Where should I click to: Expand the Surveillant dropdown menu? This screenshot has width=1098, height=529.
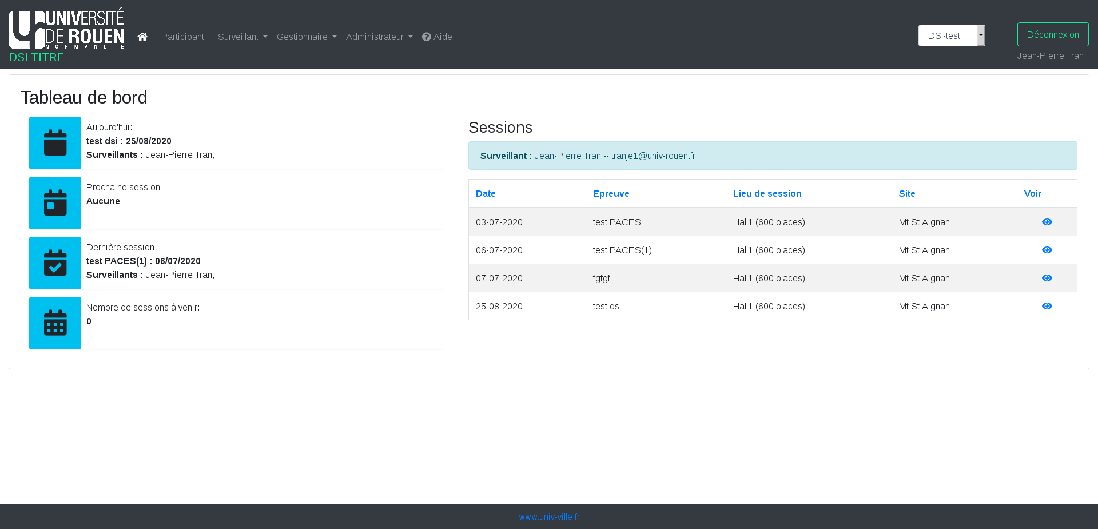coord(242,37)
